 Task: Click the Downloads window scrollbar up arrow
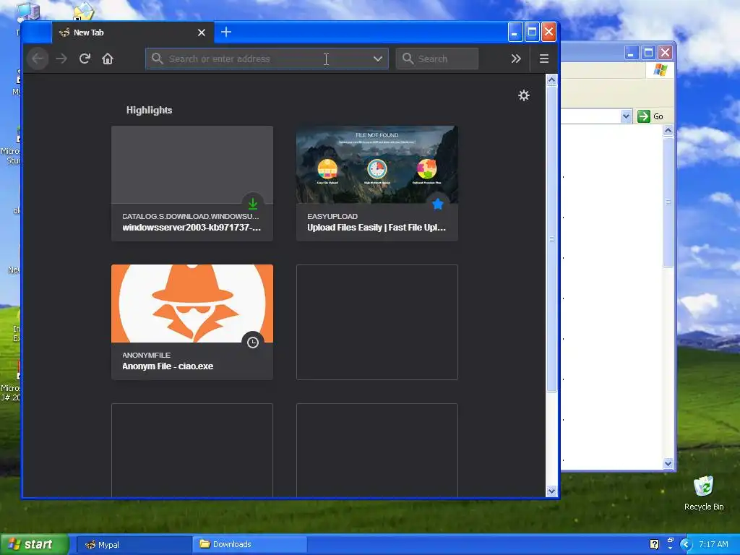(x=668, y=130)
